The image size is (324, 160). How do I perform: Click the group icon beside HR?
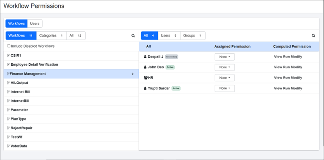pos(146,78)
